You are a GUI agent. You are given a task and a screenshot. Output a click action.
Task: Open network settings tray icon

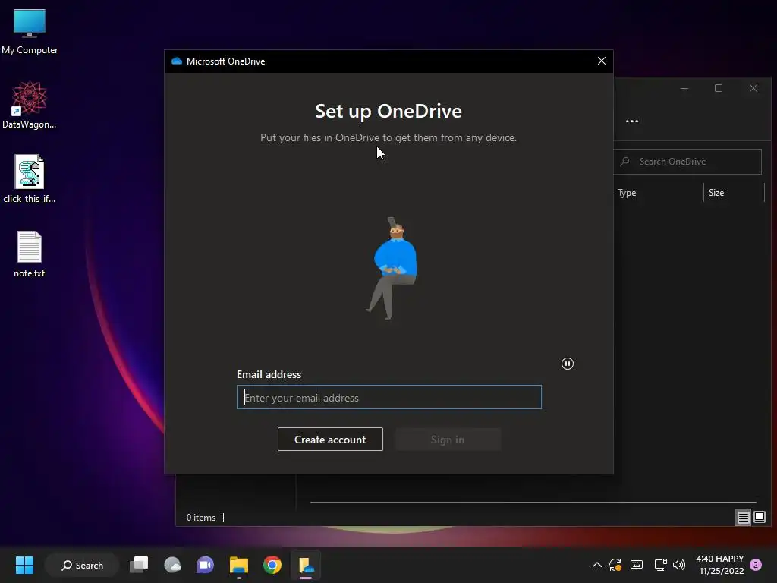660,565
